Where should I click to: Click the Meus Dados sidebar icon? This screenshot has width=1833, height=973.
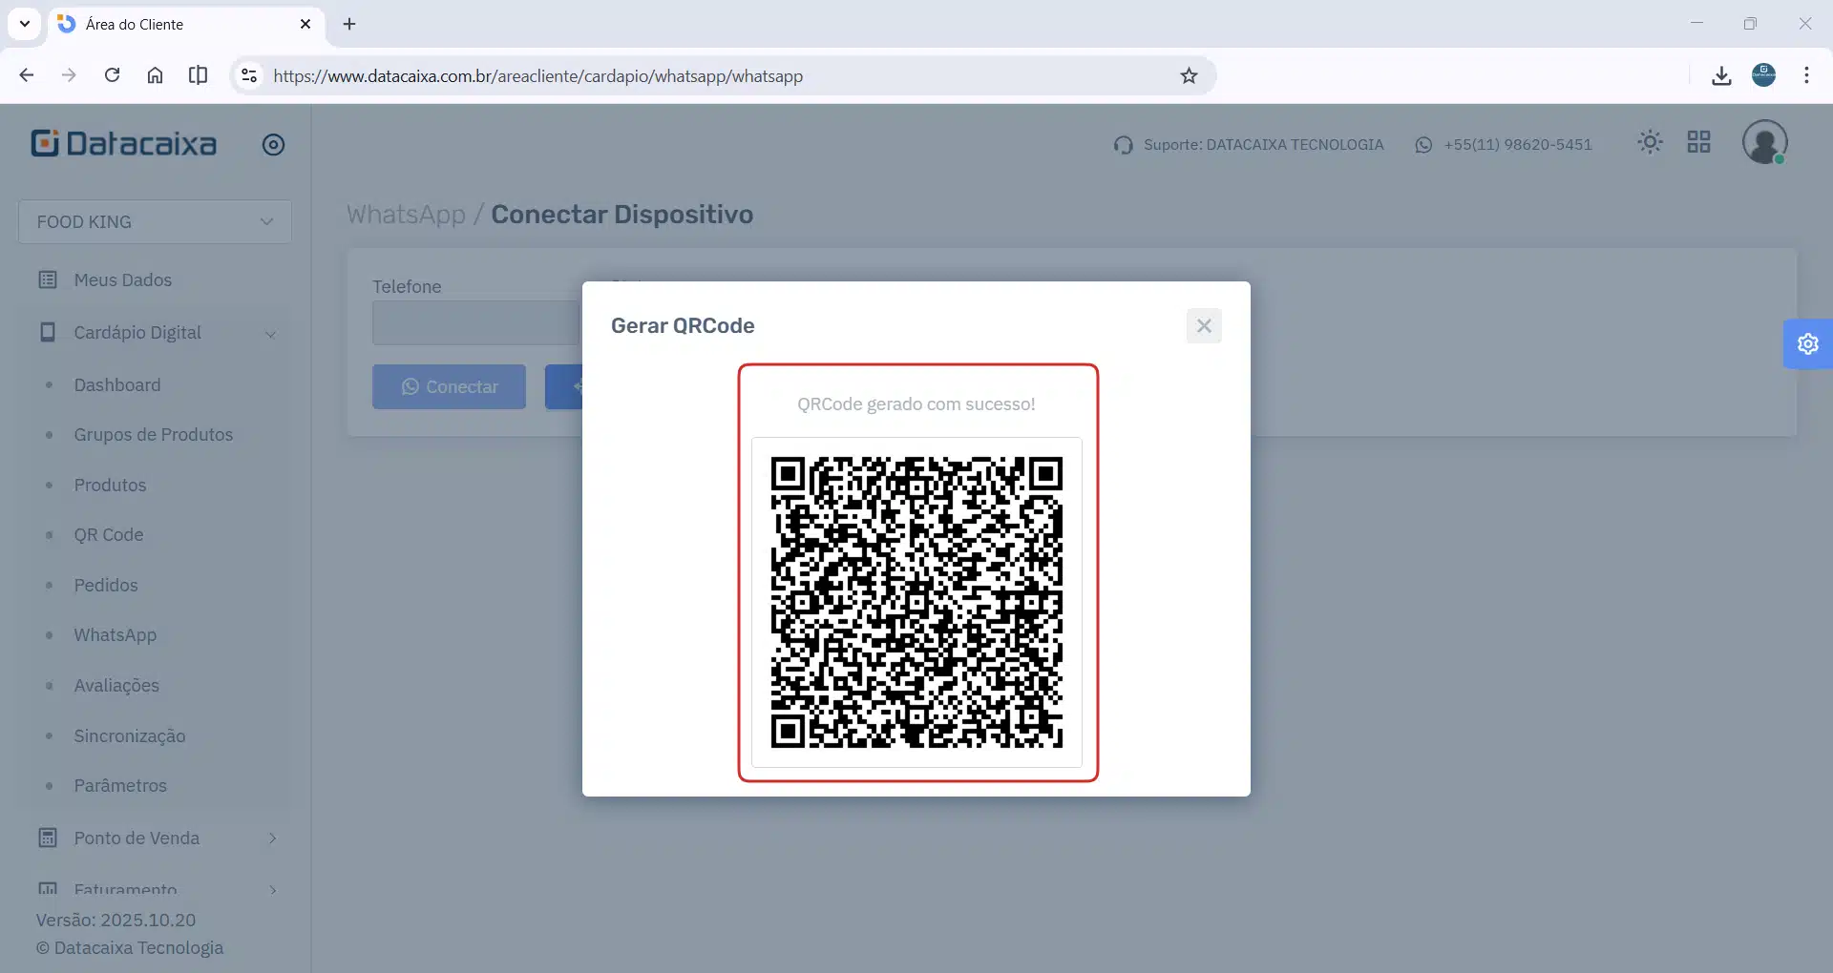[x=49, y=279]
